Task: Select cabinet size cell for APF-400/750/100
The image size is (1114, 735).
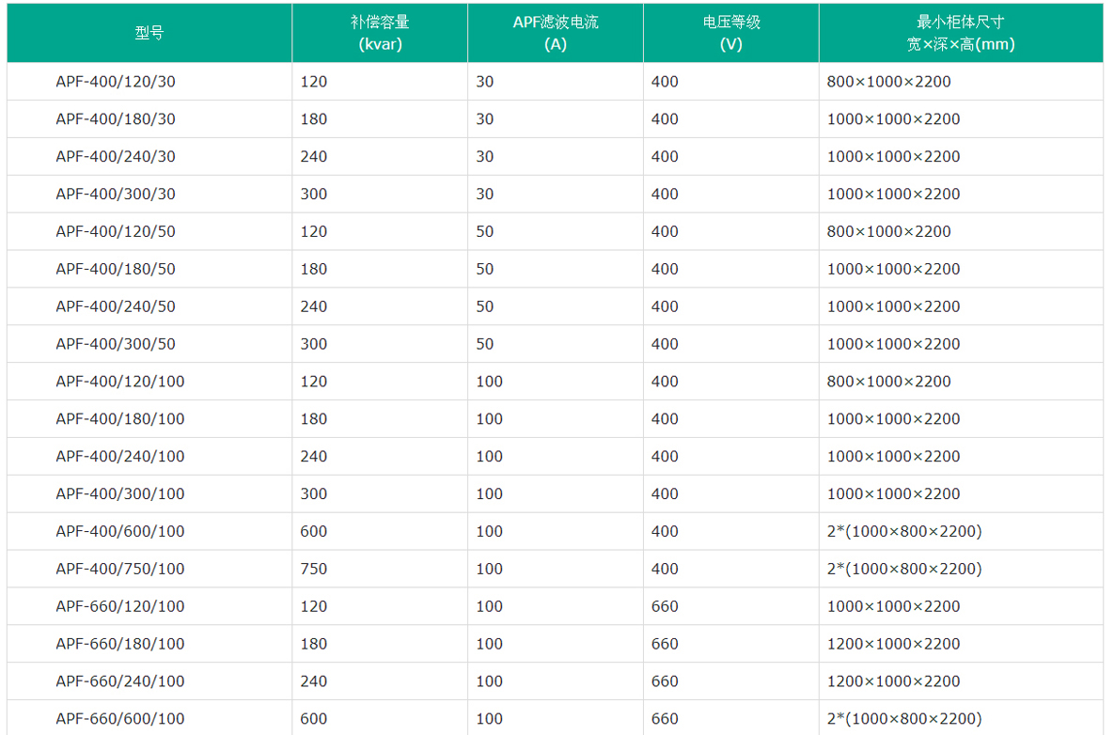Action: click(x=903, y=570)
